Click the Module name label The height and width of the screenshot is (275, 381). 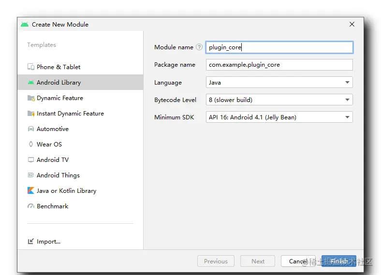[x=174, y=47]
